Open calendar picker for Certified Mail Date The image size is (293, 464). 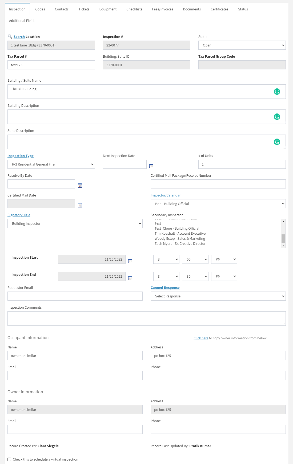coord(80,205)
